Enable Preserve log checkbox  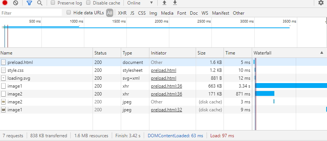(x=53, y=3)
